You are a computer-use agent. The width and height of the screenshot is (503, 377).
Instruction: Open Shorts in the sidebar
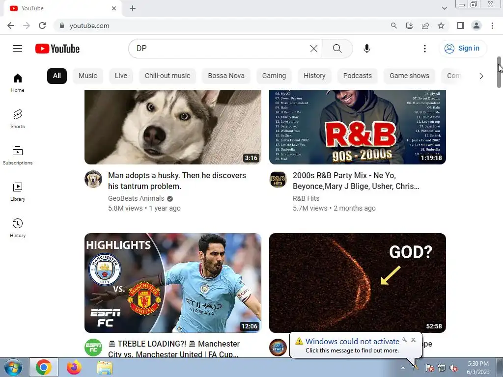18,119
